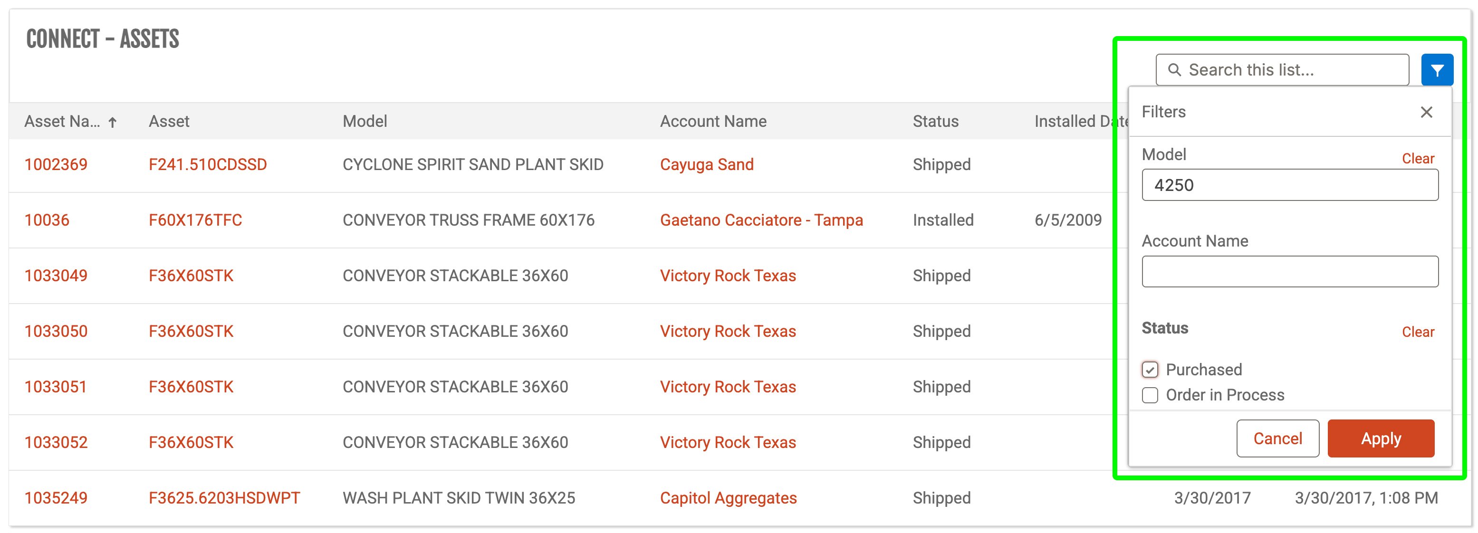
Task: Close the Filters panel
Action: 1426,112
